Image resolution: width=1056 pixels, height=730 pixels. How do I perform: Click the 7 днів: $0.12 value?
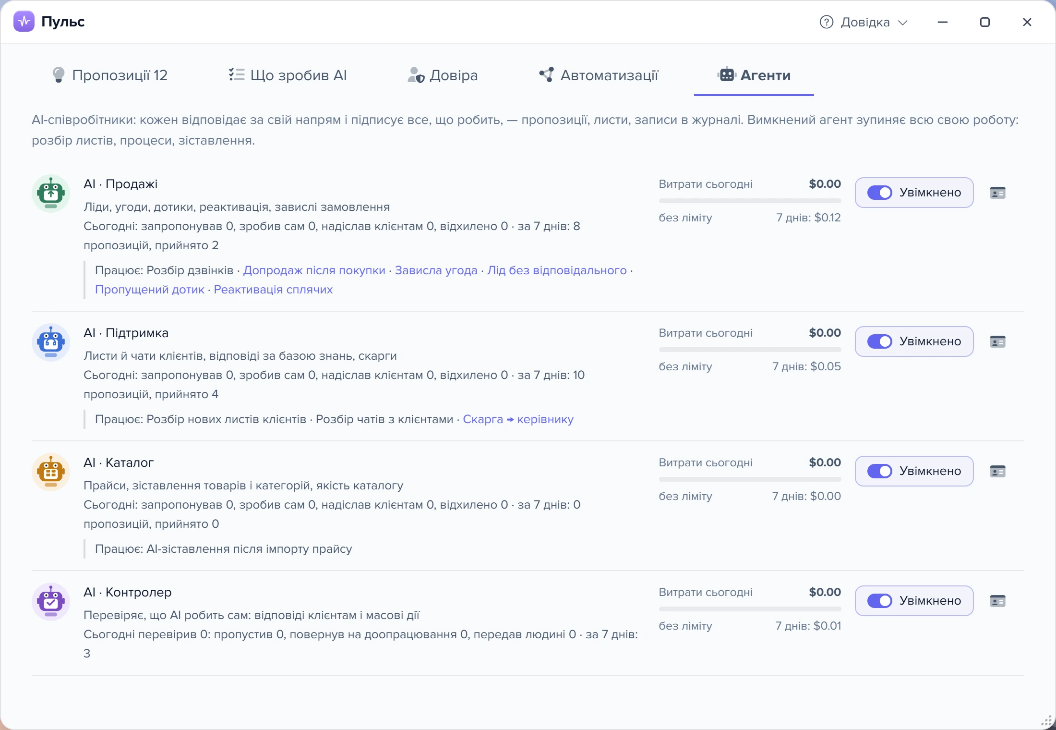point(808,218)
